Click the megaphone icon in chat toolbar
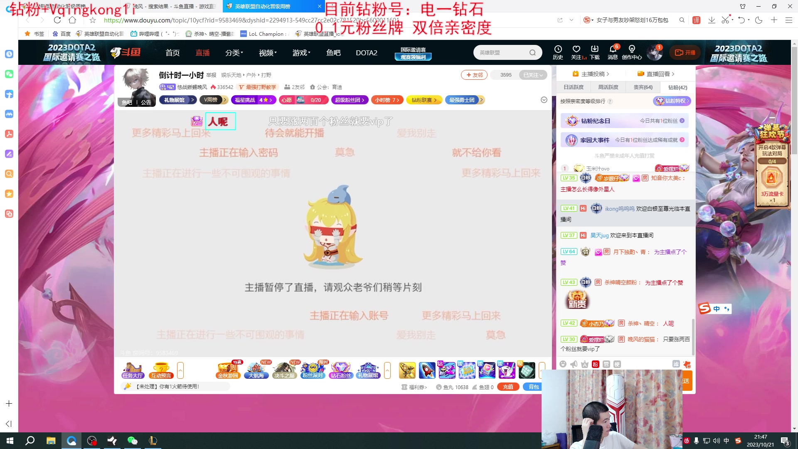Screen dimensions: 798x449 tap(574, 364)
